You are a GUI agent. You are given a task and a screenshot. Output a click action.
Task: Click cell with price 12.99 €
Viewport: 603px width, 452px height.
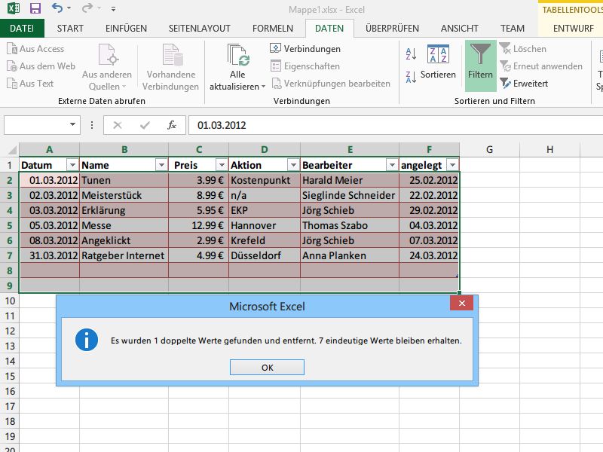198,225
